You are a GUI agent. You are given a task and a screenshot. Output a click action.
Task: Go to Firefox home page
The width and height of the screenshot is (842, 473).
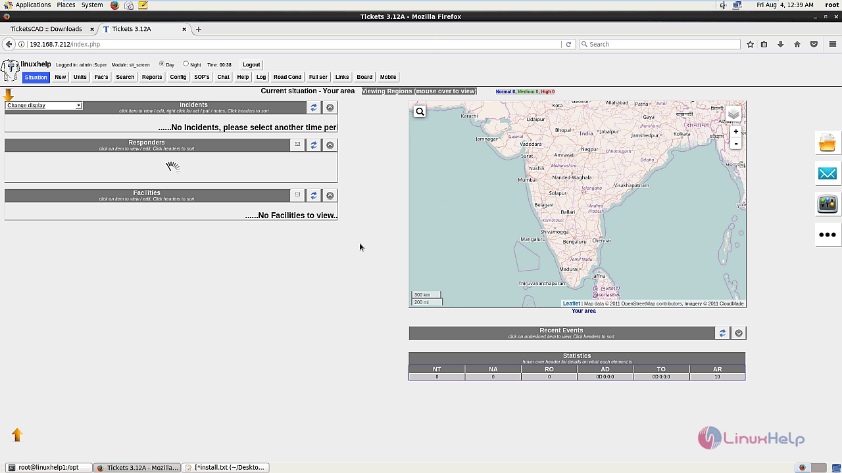797,44
